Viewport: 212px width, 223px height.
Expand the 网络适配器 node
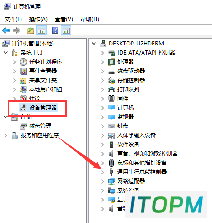pos(103,181)
